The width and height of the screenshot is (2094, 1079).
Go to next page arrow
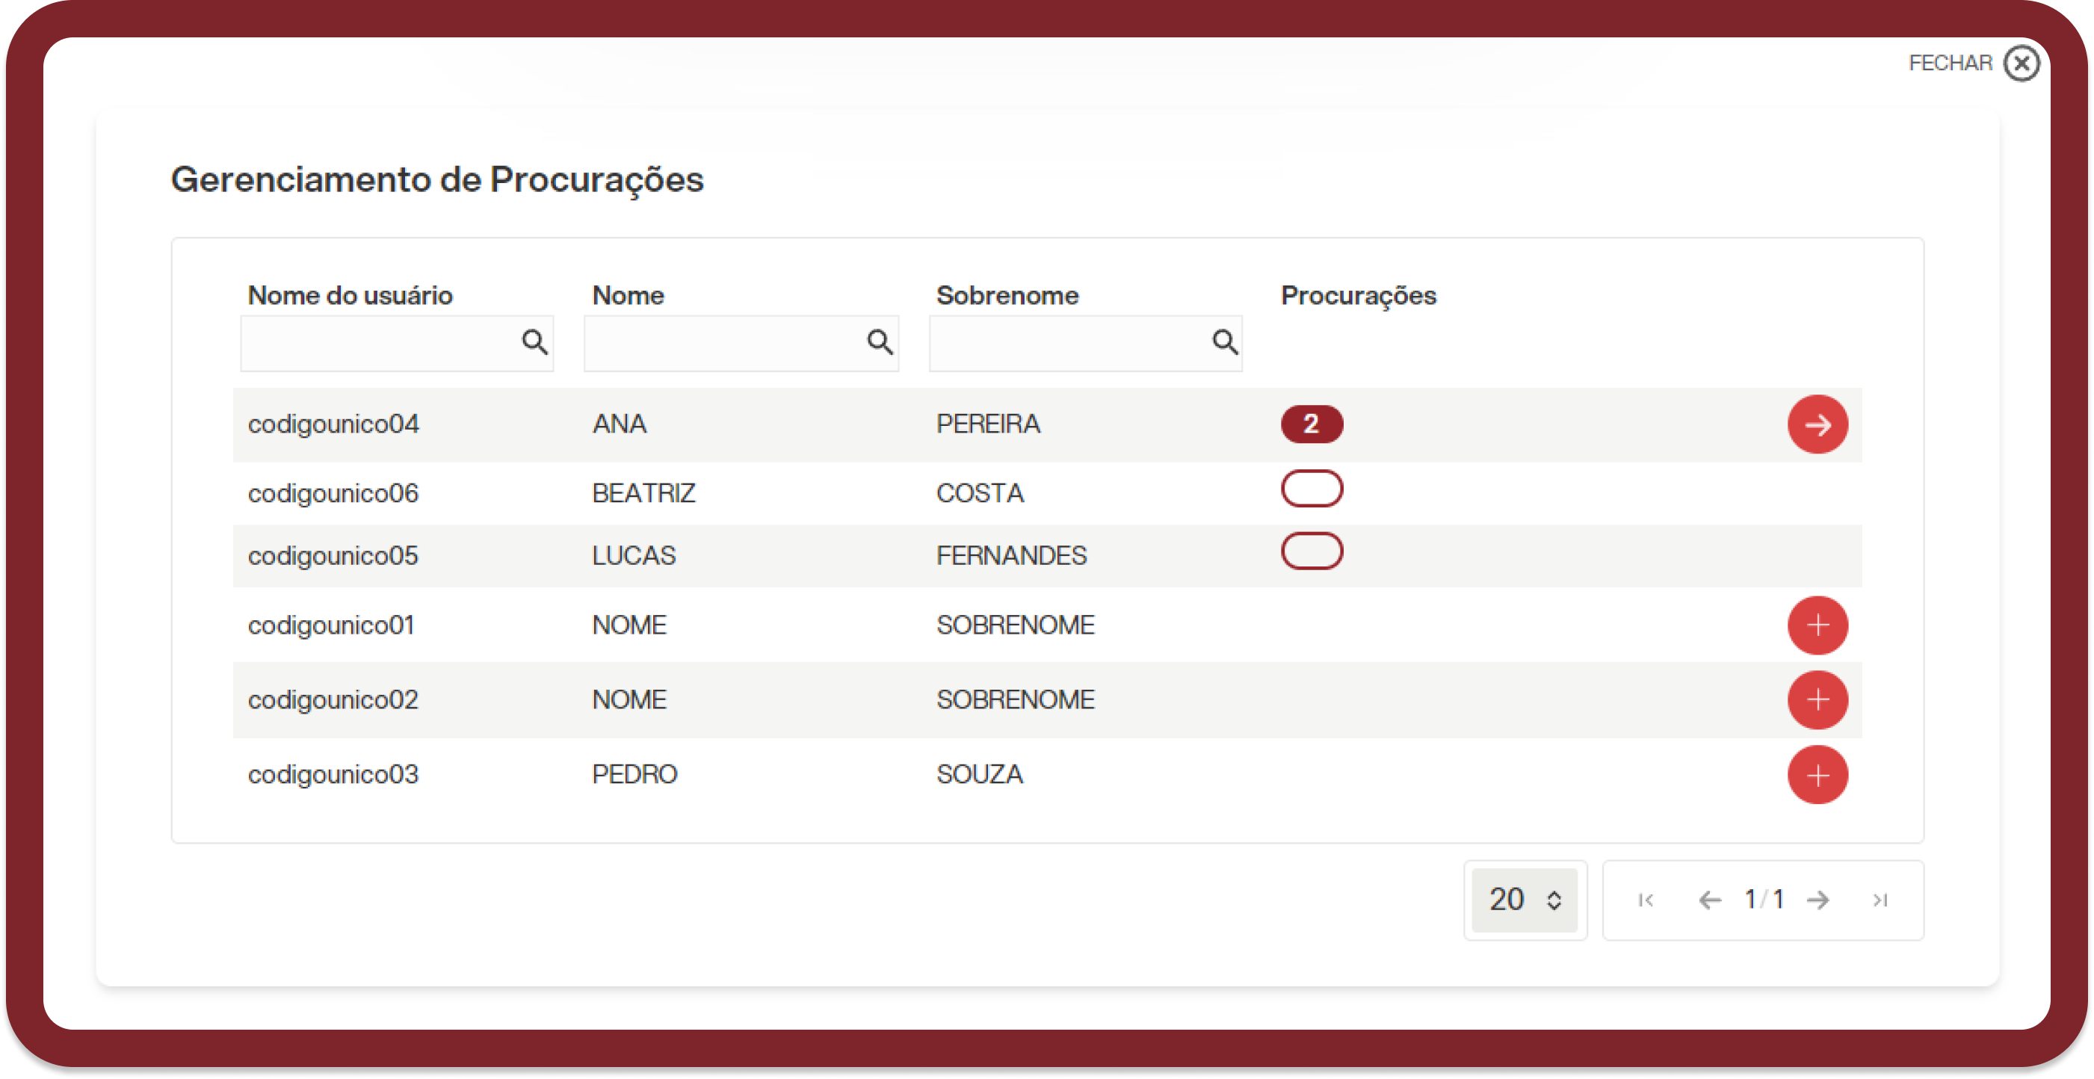(x=1817, y=900)
